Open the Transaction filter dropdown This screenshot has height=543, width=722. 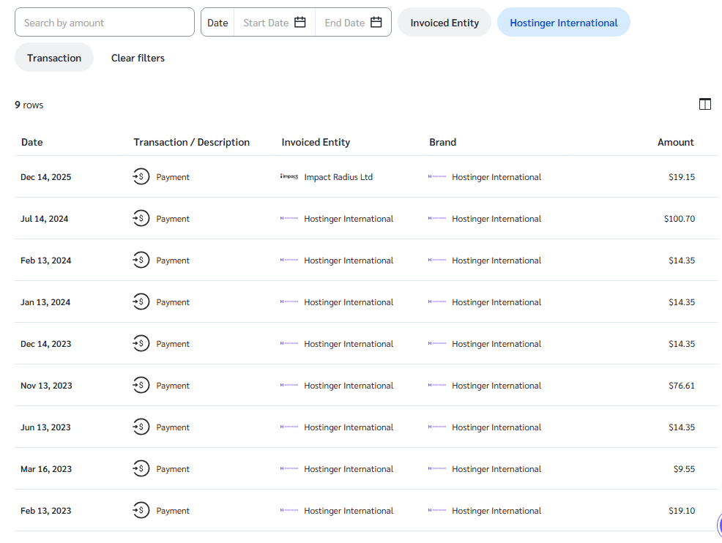click(54, 58)
